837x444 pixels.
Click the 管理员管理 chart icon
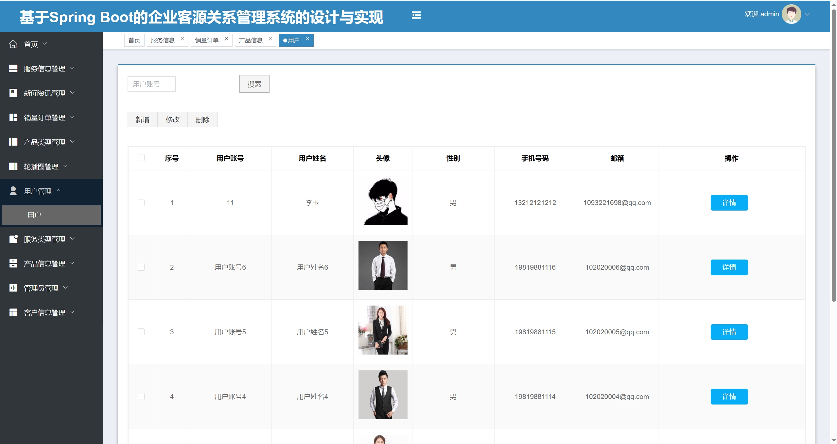(x=13, y=288)
